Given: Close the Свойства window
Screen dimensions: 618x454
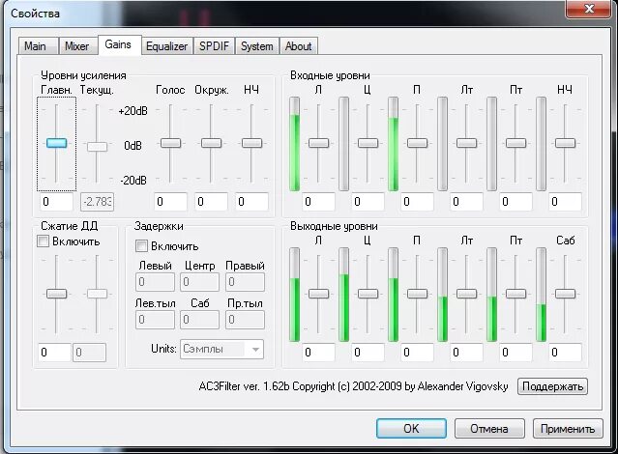Looking at the screenshot, I should point(589,9).
